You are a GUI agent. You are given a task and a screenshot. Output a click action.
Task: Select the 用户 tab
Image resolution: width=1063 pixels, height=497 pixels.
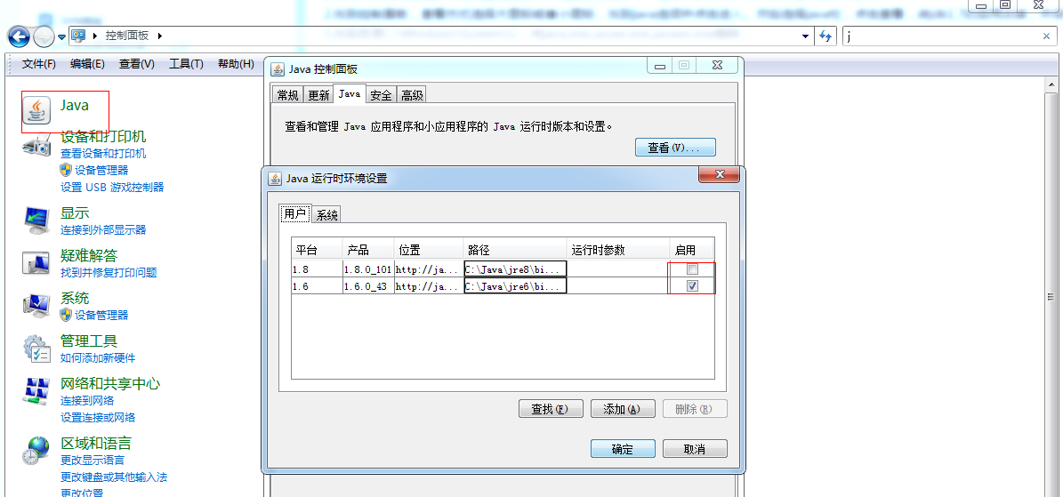tap(295, 213)
